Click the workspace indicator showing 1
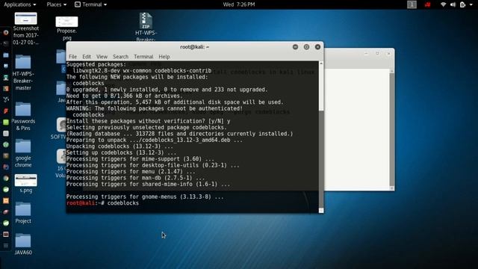Screen dimensions: 478x269 click(x=412, y=4)
